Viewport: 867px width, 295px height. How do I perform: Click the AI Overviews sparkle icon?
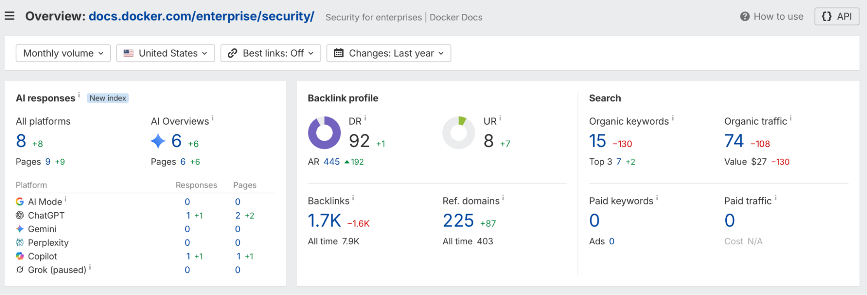[x=158, y=141]
